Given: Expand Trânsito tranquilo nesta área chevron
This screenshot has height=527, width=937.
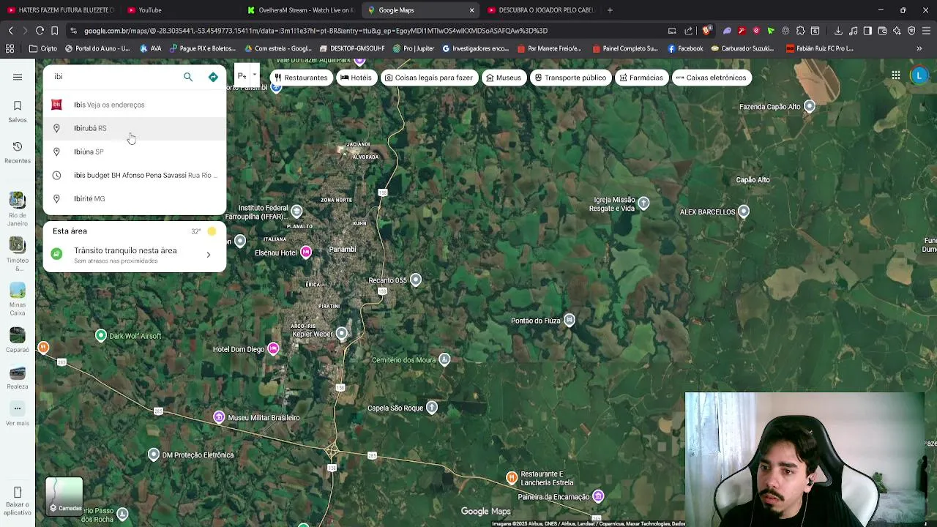Looking at the screenshot, I should (x=208, y=255).
